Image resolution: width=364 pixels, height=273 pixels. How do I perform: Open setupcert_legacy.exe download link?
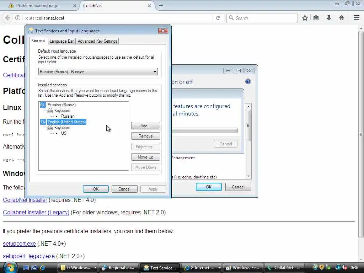tap(29, 256)
